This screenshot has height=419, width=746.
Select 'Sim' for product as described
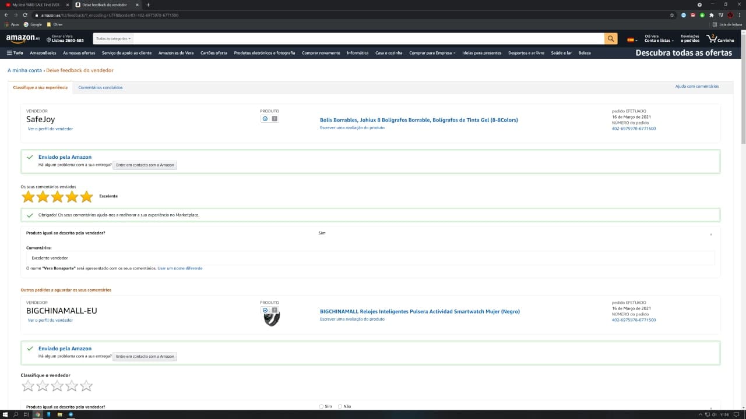[x=321, y=406]
